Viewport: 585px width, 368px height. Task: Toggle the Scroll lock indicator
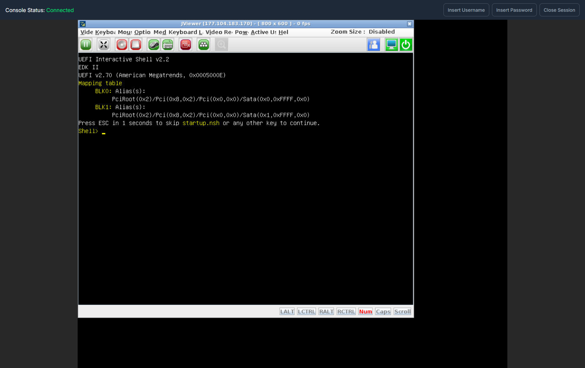pyautogui.click(x=402, y=311)
